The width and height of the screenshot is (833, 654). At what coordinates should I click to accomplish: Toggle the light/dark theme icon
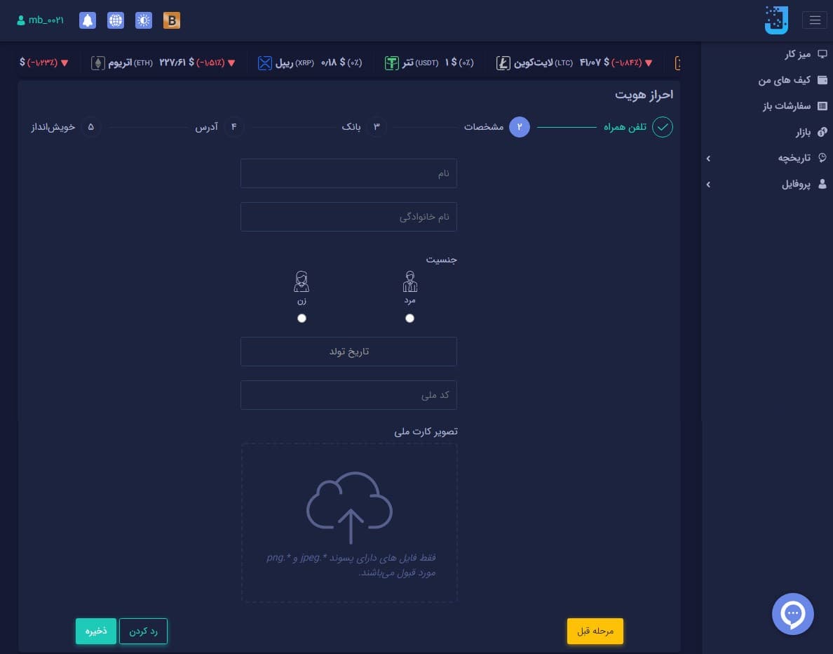(144, 20)
